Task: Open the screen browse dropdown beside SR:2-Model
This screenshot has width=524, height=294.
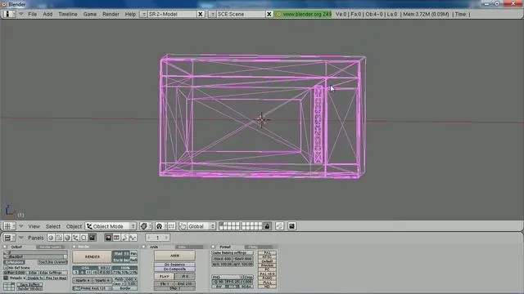Action: pyautogui.click(x=143, y=14)
